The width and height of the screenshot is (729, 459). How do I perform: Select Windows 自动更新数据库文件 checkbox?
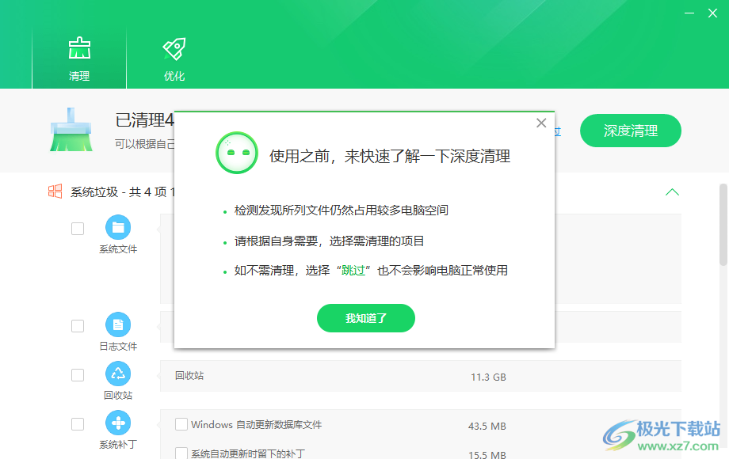[x=181, y=424]
